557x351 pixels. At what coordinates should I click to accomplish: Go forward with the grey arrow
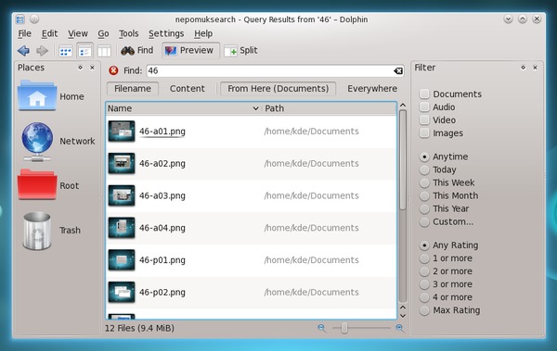[x=43, y=51]
